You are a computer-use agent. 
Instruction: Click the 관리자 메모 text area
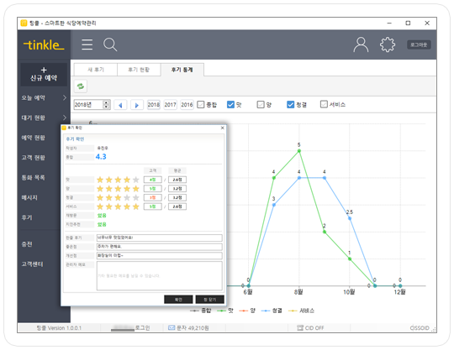(x=159, y=276)
